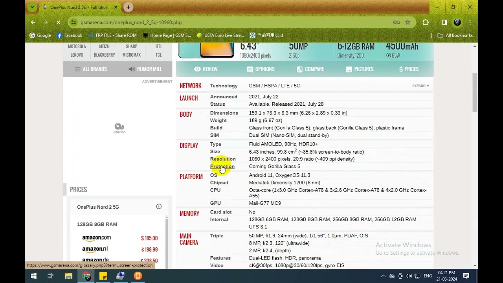The width and height of the screenshot is (503, 283).
Task: Expand the Network specs section
Action: tap(420, 86)
